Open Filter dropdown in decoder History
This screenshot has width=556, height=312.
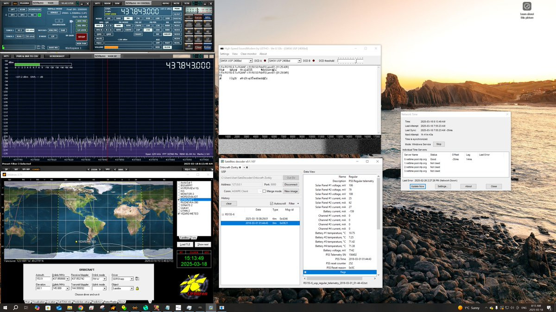(294, 203)
